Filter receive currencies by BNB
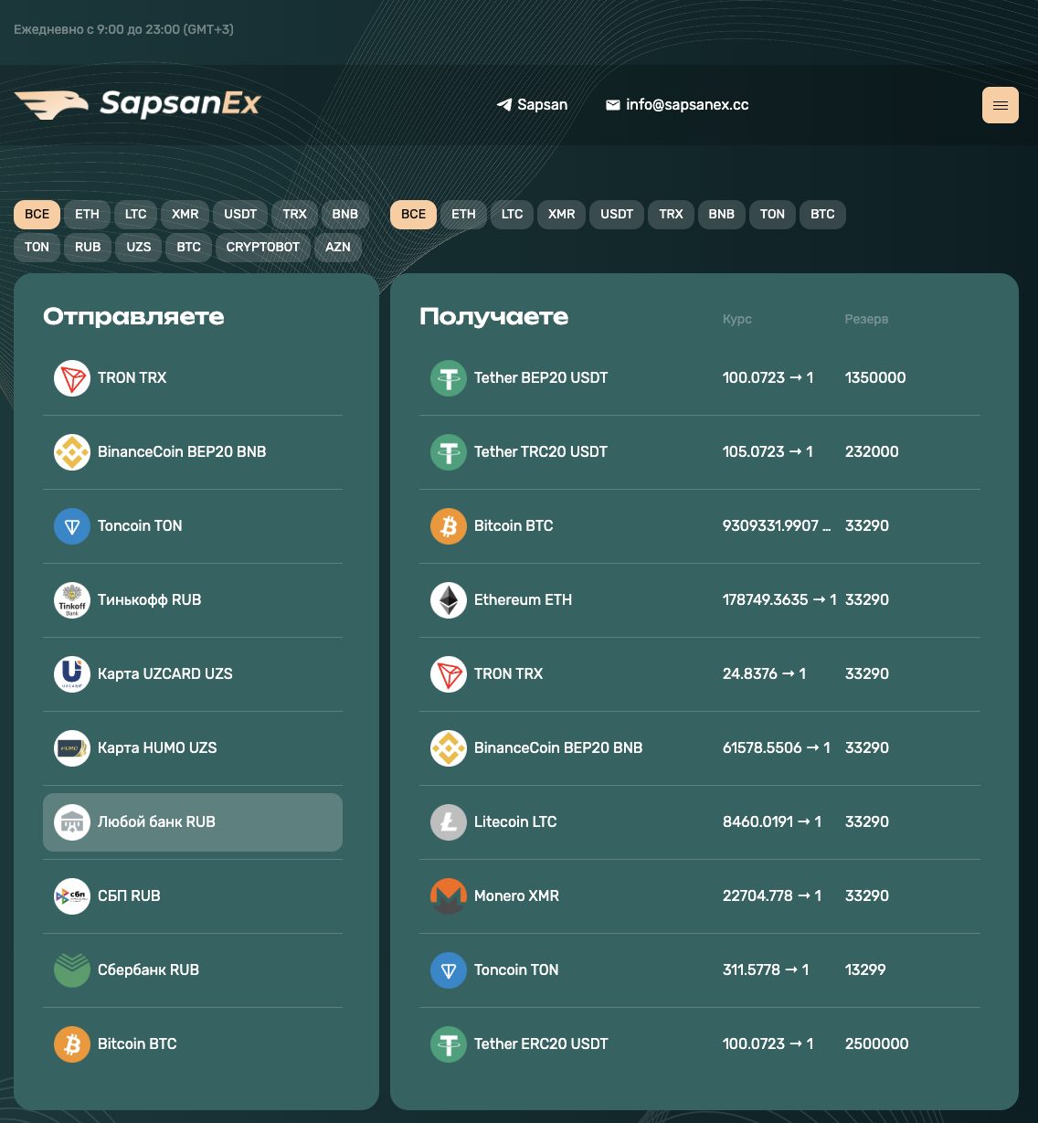The image size is (1038, 1123). pyautogui.click(x=722, y=215)
